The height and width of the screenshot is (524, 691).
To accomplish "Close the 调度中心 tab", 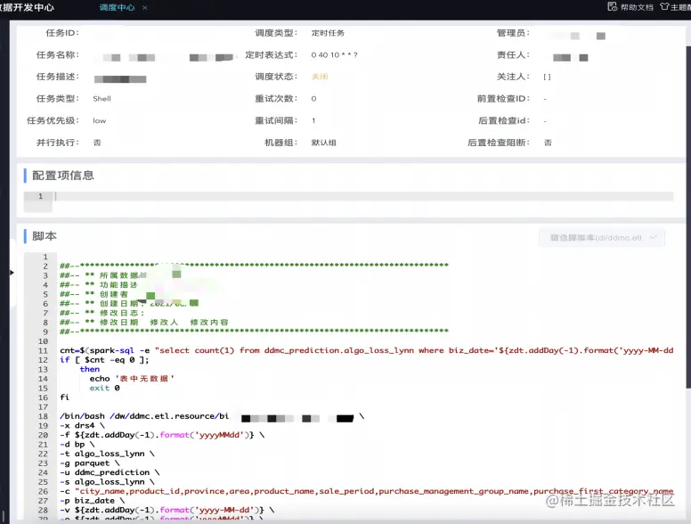I will (x=144, y=7).
